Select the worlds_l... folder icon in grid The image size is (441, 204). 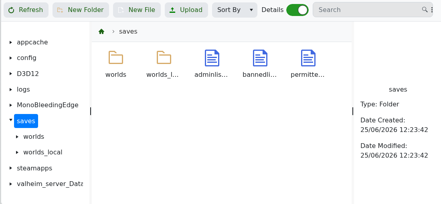click(164, 58)
